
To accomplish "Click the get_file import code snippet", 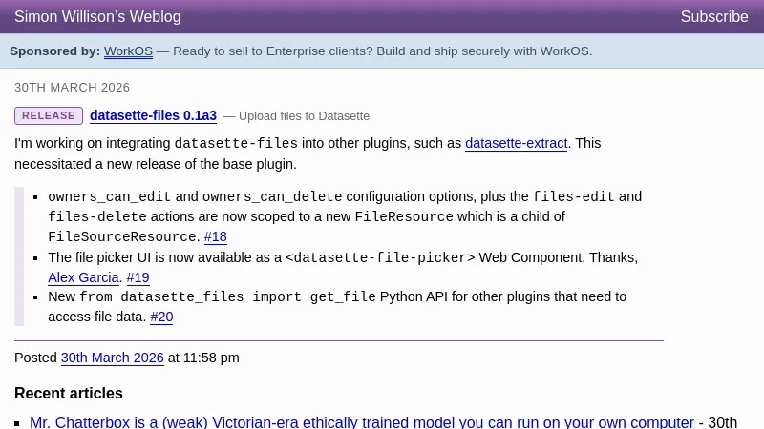I will (227, 297).
